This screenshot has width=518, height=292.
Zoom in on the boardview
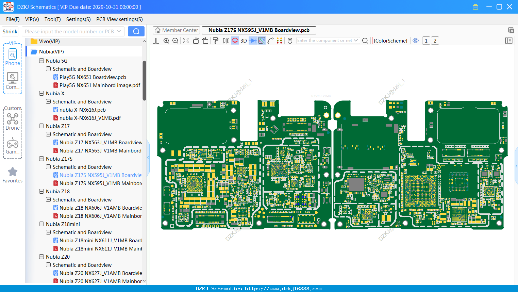tap(166, 40)
